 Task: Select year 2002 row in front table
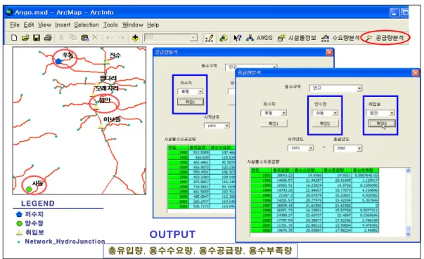315,230
